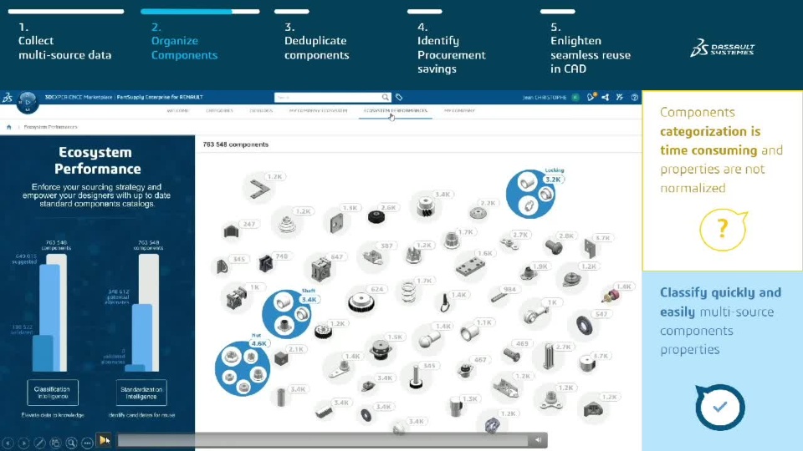The image size is (803, 451).
Task: Click the yellow question mark bubble
Action: [723, 230]
